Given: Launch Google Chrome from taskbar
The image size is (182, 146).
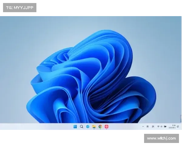Looking at the screenshot, I should point(100,127).
